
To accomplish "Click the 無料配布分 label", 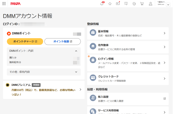I will click(15, 62).
